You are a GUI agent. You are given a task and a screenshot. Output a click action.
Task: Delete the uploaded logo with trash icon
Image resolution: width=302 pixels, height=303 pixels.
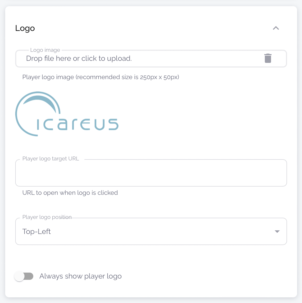(x=268, y=58)
